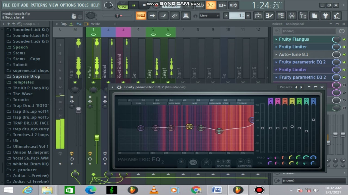Mute first Fruity Limiter slot
The image size is (348, 195).
pos(344,47)
